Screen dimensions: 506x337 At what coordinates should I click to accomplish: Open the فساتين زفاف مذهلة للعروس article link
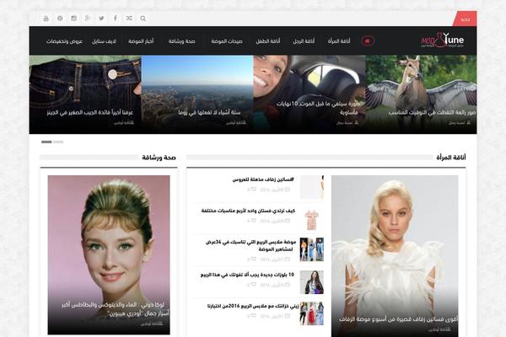pyautogui.click(x=263, y=179)
